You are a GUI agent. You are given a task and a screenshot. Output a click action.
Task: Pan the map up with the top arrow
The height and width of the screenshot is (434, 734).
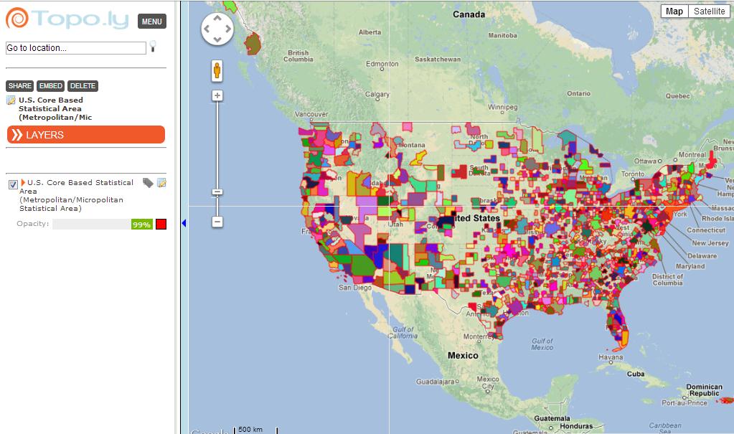217,18
